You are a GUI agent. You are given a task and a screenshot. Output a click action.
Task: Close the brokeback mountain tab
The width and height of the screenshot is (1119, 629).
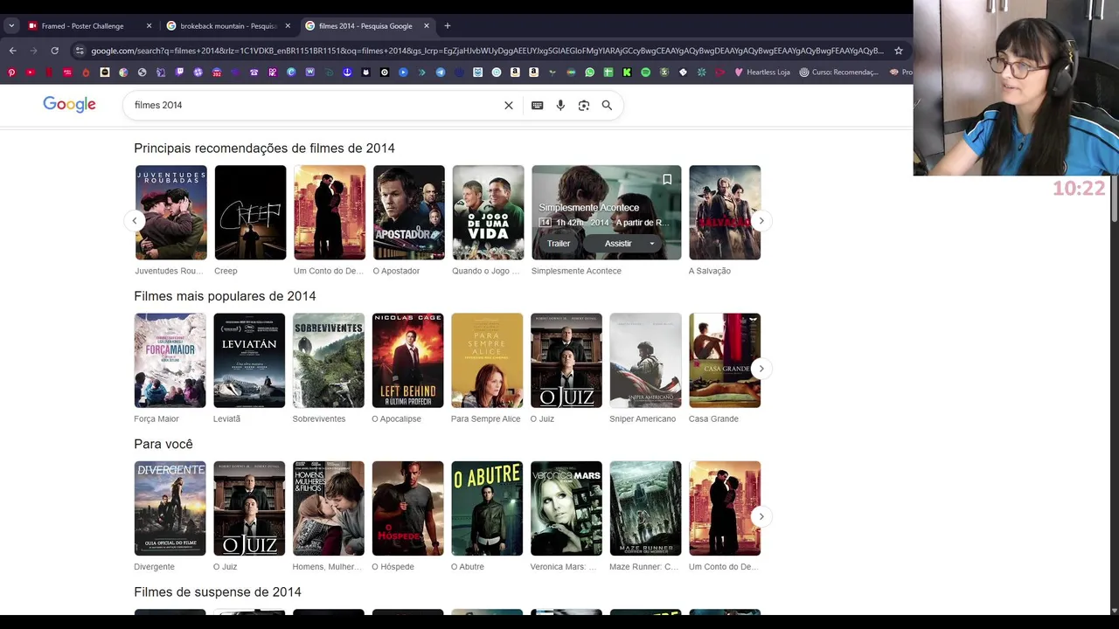pyautogui.click(x=288, y=25)
